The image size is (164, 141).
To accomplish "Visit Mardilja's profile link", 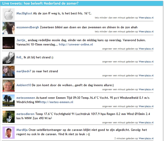I will click(22, 130).
